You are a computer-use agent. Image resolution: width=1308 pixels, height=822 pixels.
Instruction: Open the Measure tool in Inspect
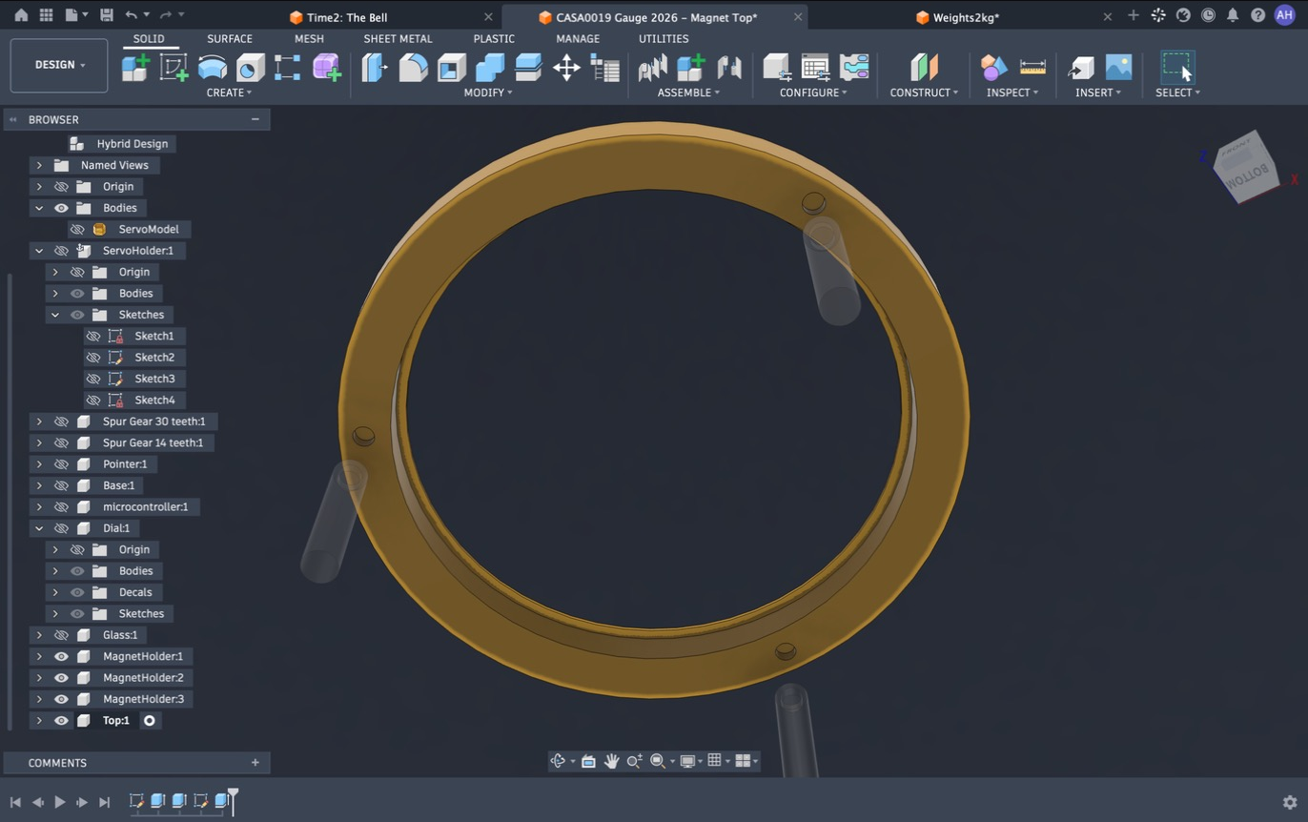click(x=1032, y=68)
